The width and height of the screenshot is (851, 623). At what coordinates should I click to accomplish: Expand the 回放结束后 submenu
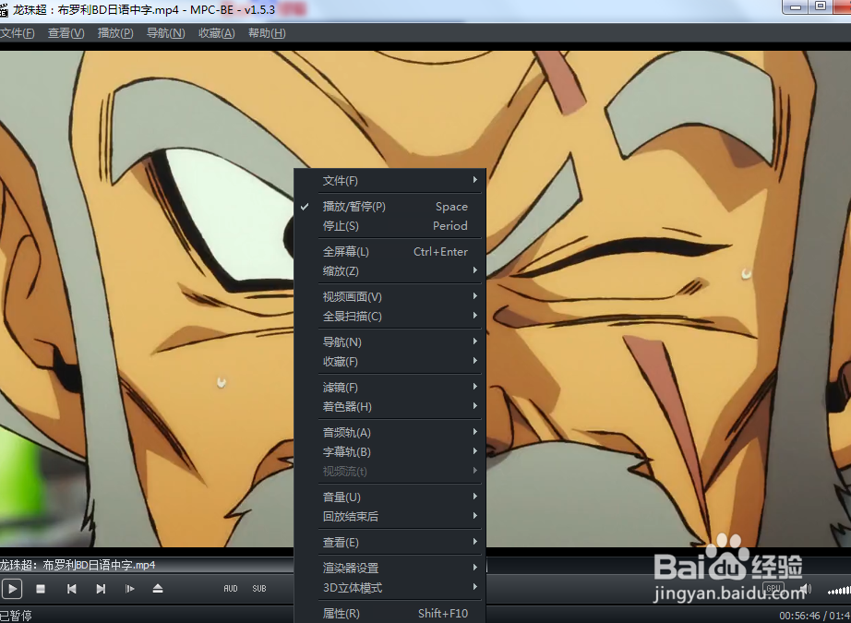[390, 517]
